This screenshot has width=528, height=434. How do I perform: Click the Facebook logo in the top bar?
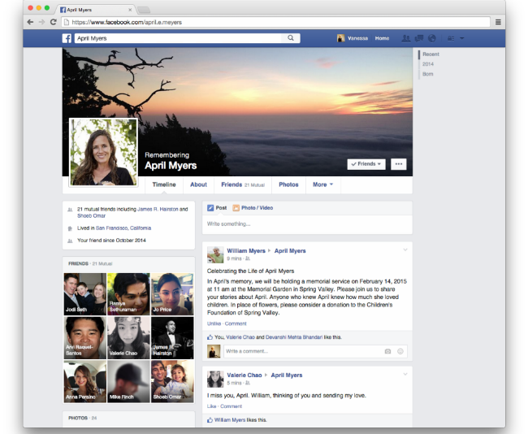coord(67,38)
